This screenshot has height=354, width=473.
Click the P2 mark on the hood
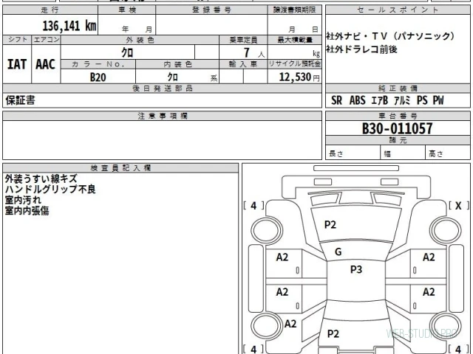click(x=330, y=224)
